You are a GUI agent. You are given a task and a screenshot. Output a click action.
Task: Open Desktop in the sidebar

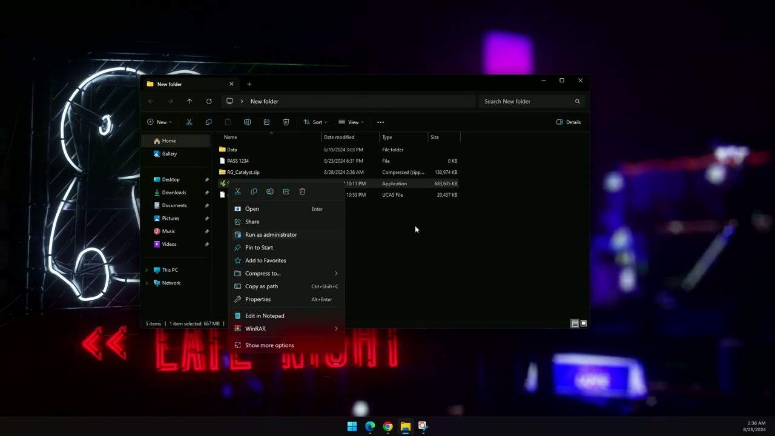pos(176,180)
